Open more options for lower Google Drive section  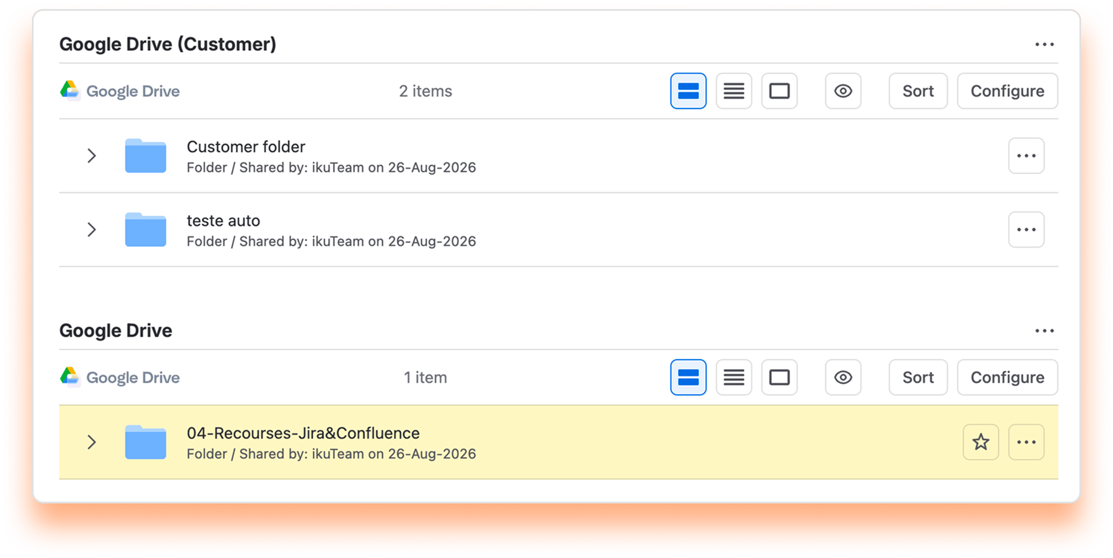1044,331
